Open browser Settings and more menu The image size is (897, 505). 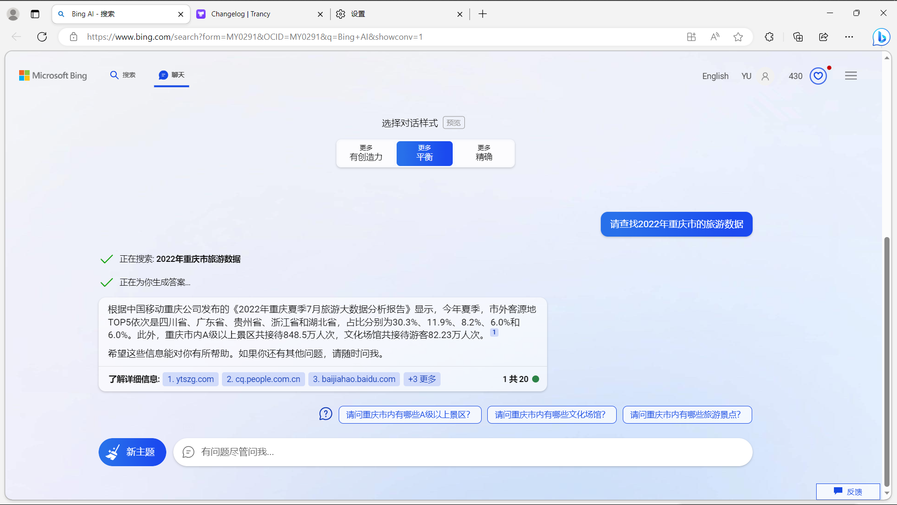click(x=849, y=37)
